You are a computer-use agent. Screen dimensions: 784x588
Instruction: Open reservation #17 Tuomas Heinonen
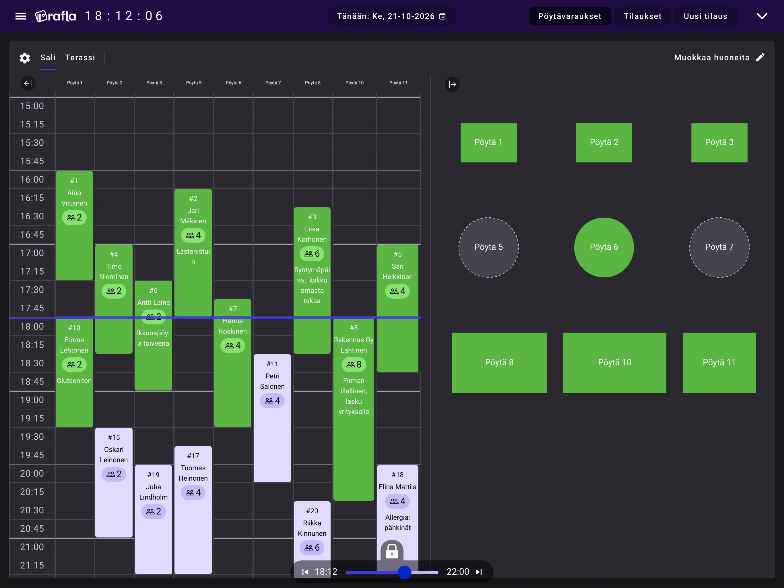point(193,510)
